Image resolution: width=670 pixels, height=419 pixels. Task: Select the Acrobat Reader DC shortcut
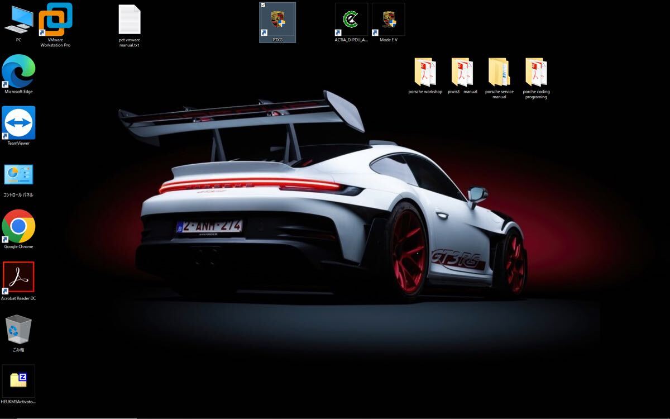point(18,278)
